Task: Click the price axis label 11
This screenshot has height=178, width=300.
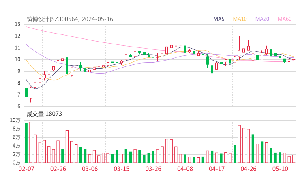Action: (x=17, y=48)
